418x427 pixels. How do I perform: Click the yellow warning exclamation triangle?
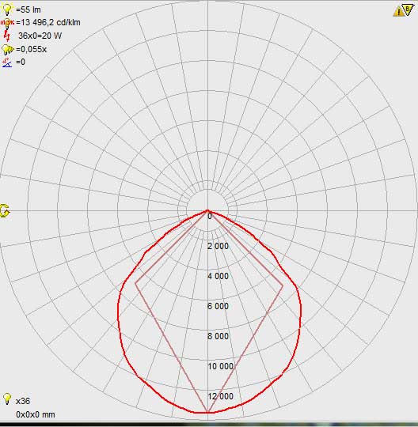click(398, 11)
